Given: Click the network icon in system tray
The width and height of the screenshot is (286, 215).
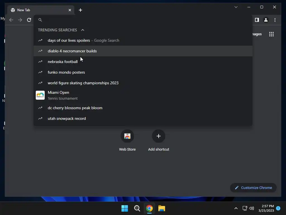Looking at the screenshot, I should click(245, 208).
